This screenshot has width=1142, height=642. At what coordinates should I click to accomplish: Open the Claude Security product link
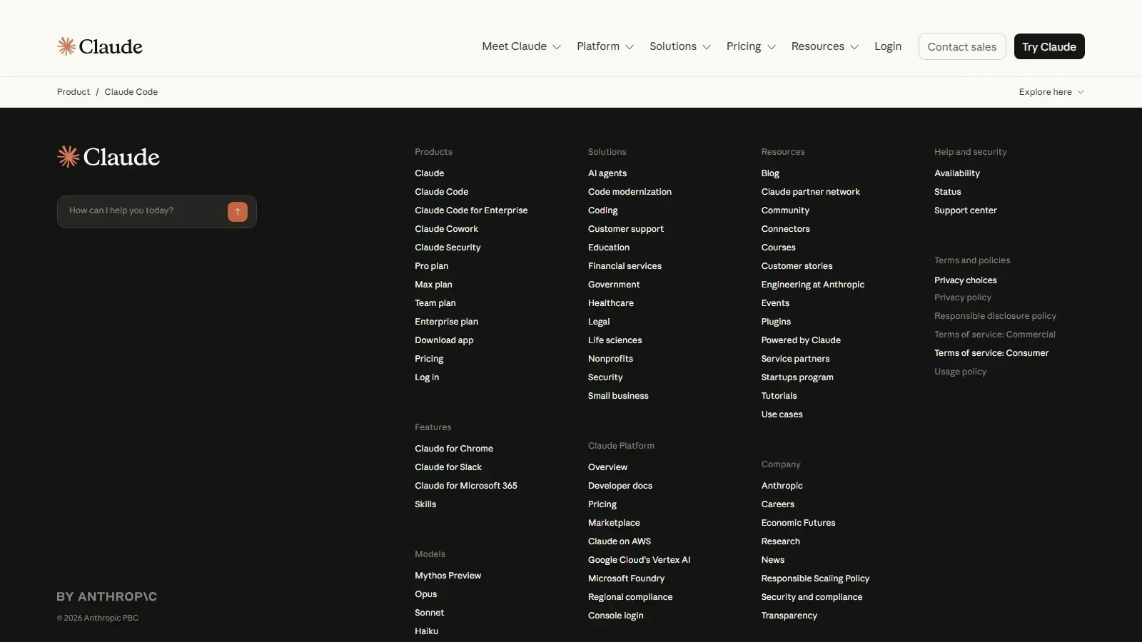(x=448, y=248)
